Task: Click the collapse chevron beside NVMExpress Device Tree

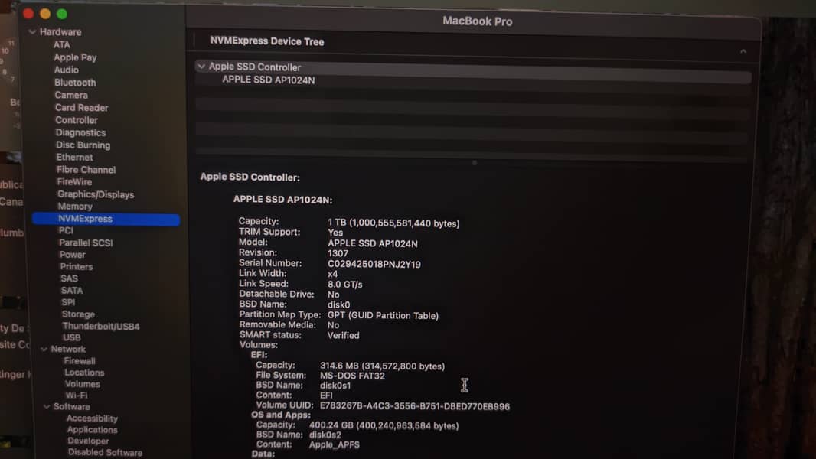Action: (x=743, y=51)
